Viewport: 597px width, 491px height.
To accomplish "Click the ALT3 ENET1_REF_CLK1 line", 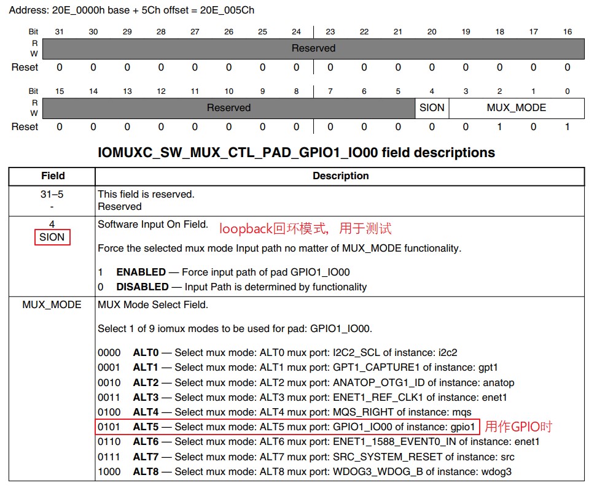I will pyautogui.click(x=302, y=397).
